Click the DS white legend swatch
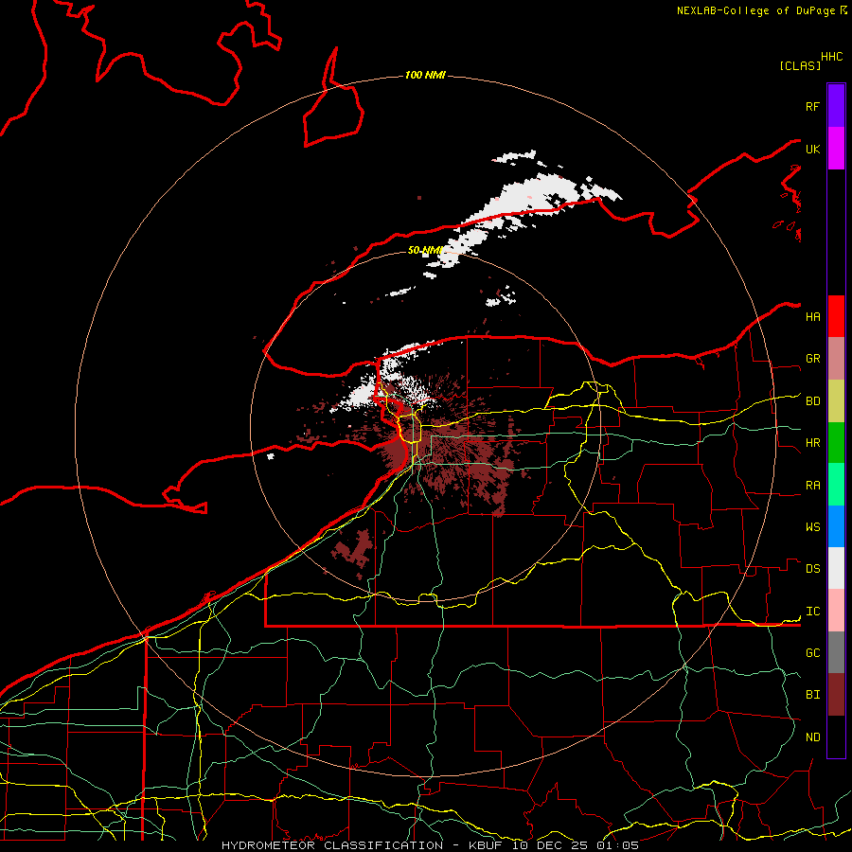 (x=836, y=568)
